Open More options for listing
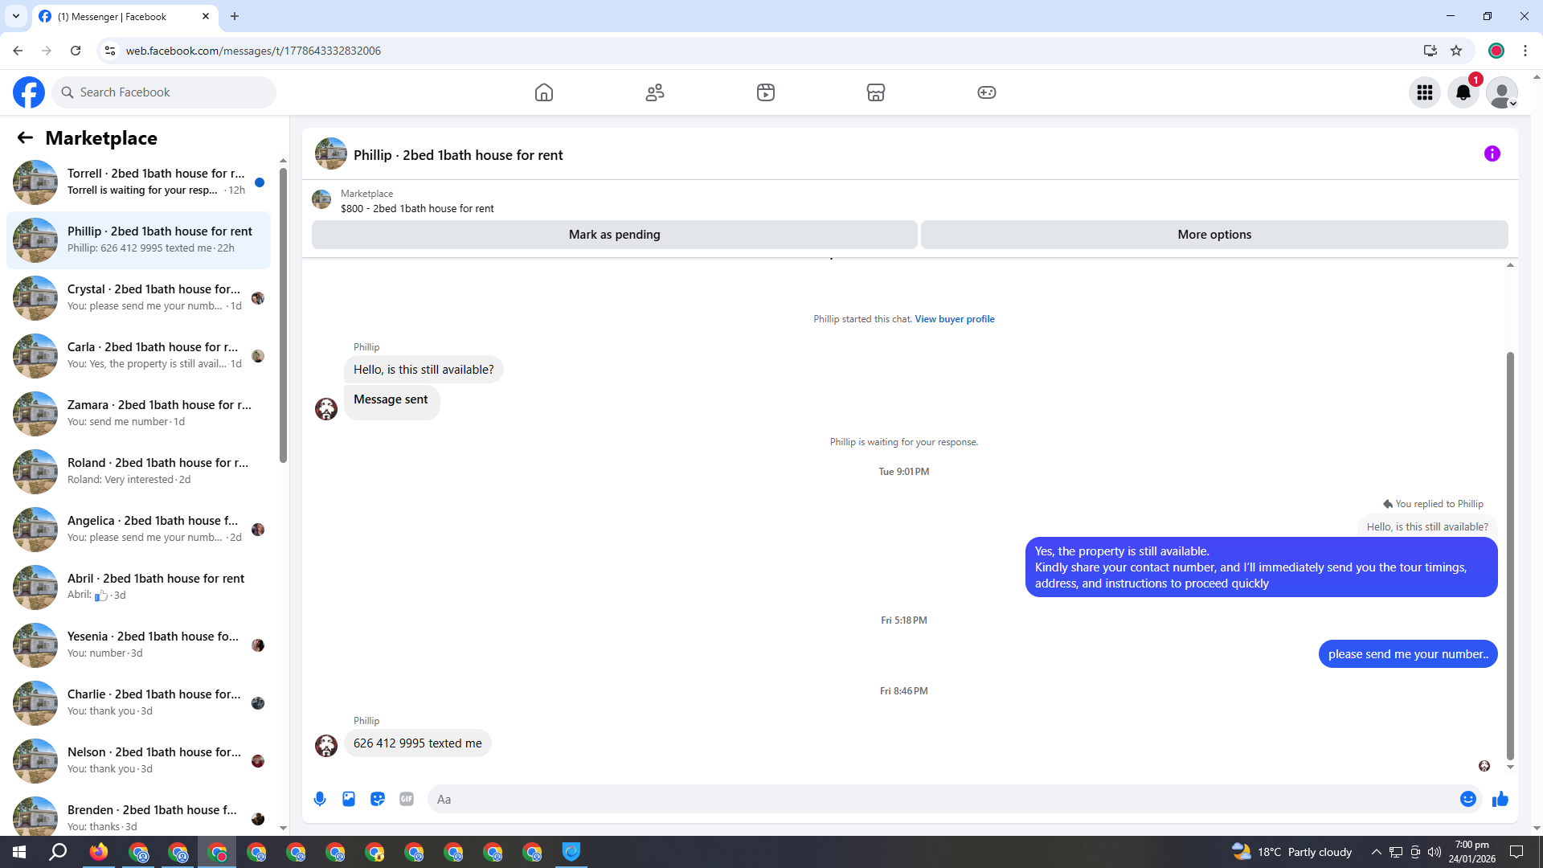The width and height of the screenshot is (1543, 868). coord(1214,235)
